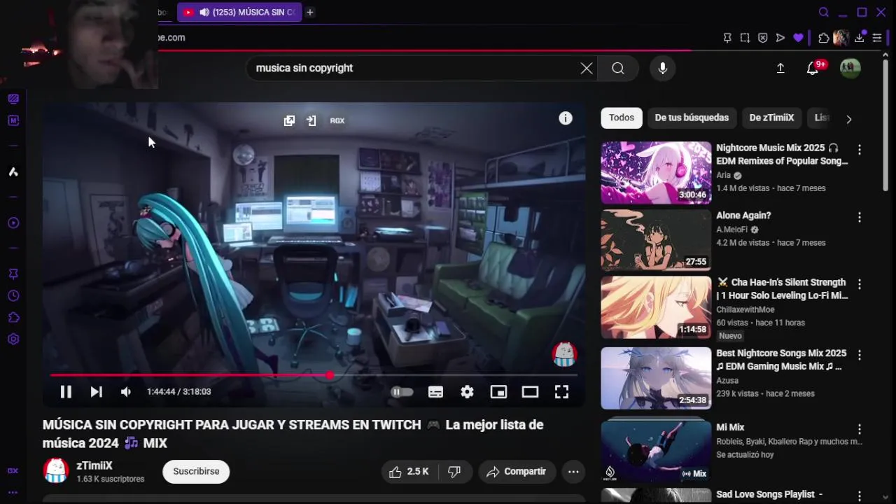Click the browser send/flow arrow icon
The width and height of the screenshot is (896, 504).
click(x=780, y=38)
